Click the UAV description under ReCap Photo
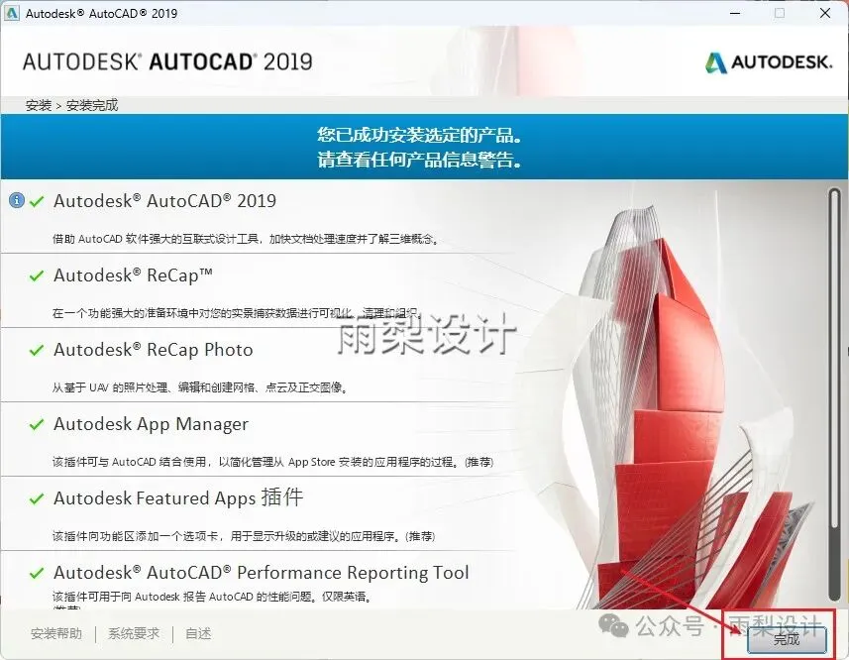This screenshot has width=849, height=660. click(x=200, y=387)
